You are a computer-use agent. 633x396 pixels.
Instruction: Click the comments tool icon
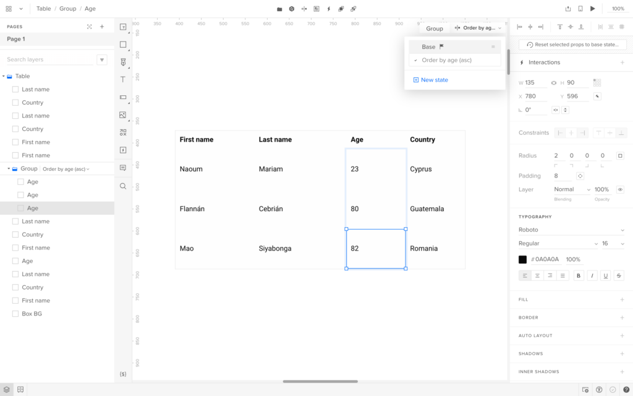pyautogui.click(x=123, y=168)
